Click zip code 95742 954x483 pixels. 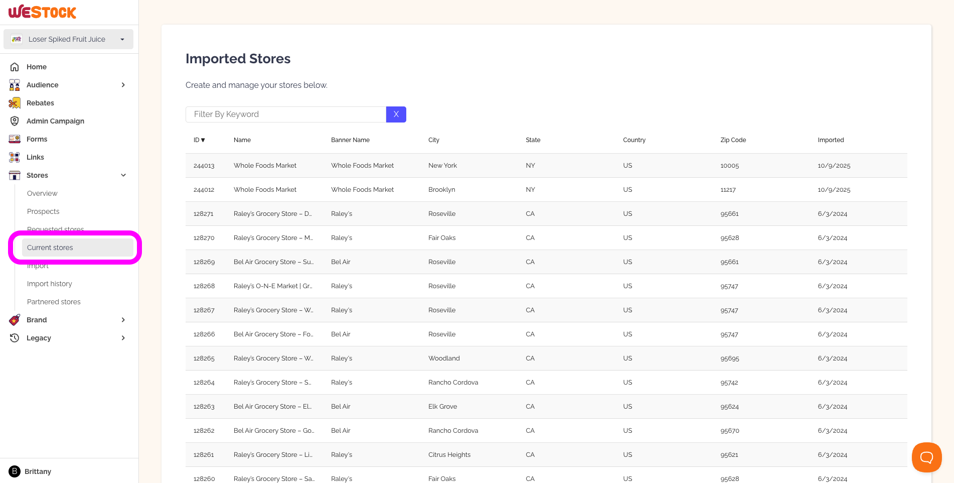pyautogui.click(x=729, y=383)
